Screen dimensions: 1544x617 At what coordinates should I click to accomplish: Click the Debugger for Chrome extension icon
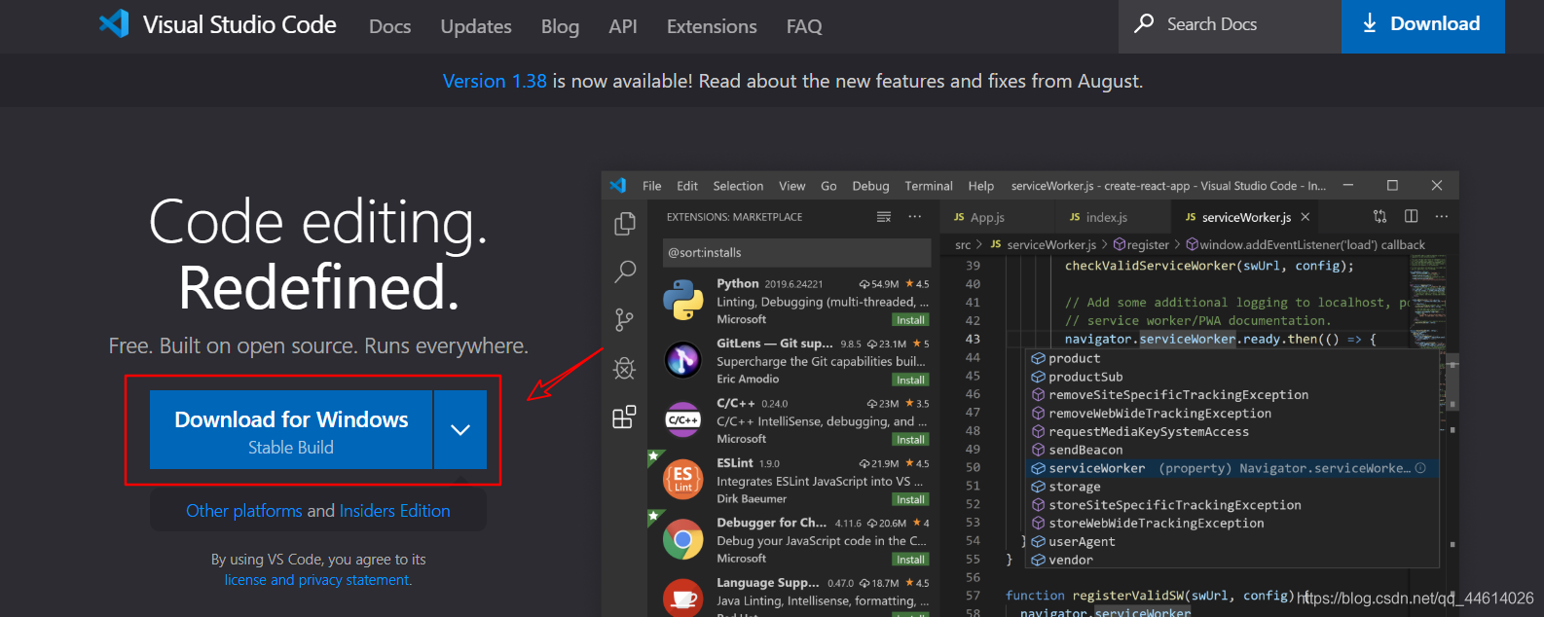(x=683, y=540)
